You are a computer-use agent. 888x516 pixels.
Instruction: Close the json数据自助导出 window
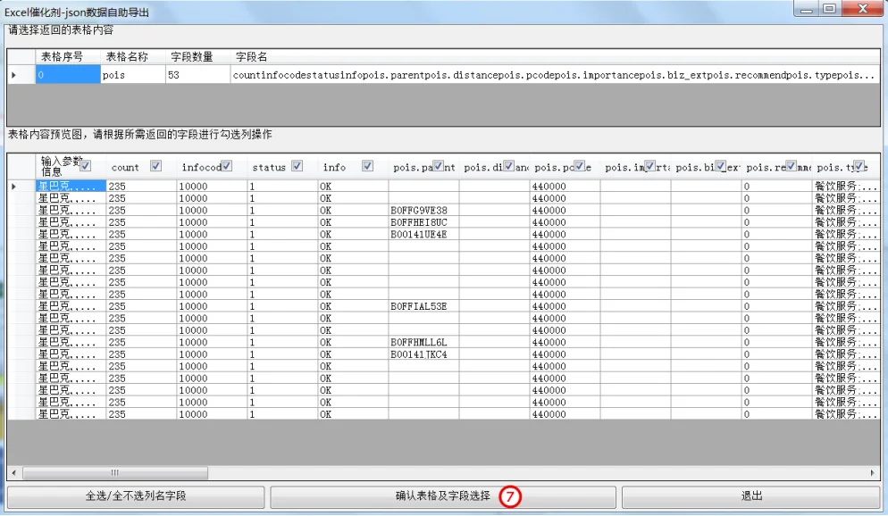coord(862,9)
